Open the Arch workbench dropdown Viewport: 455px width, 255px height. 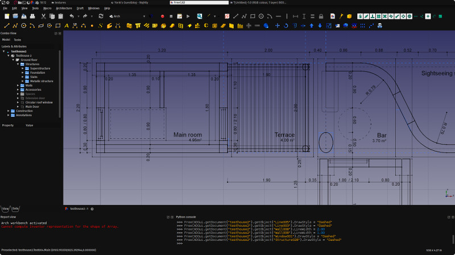pos(128,16)
